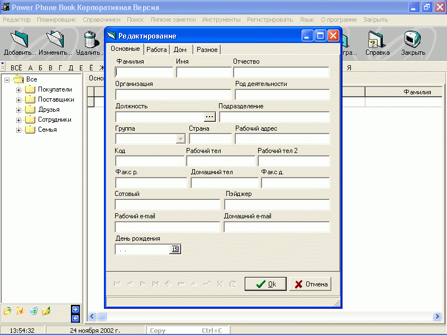Click the status bar time 13:54:32
The width and height of the screenshot is (447, 335).
tap(22, 331)
